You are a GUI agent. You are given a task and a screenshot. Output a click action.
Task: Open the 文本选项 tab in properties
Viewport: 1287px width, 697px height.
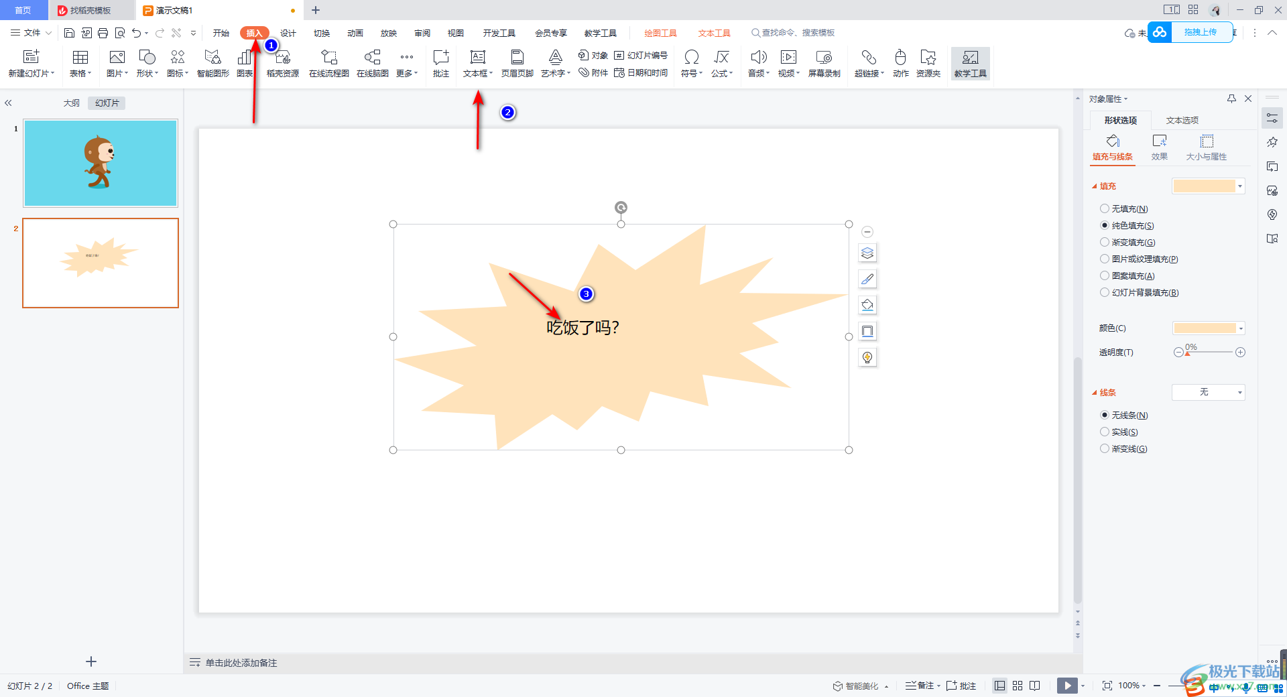tap(1182, 121)
